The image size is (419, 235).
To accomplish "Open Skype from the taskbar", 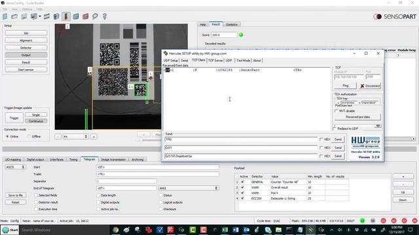I will tap(268, 230).
